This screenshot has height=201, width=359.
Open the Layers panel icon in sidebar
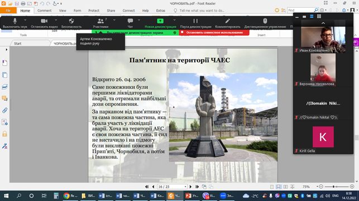coord(4,86)
